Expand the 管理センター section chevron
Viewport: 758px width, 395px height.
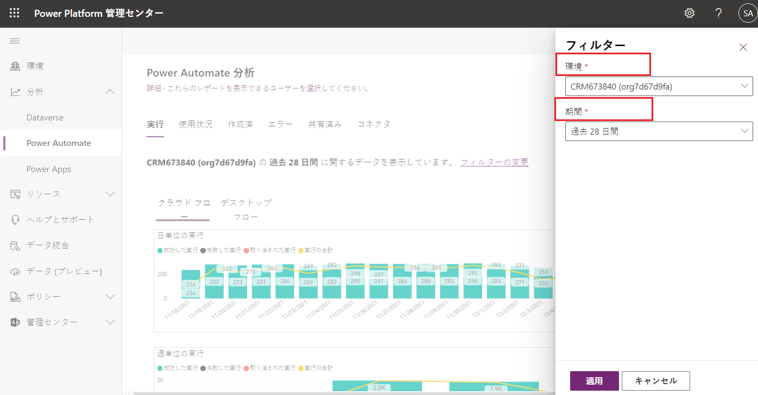click(x=110, y=322)
